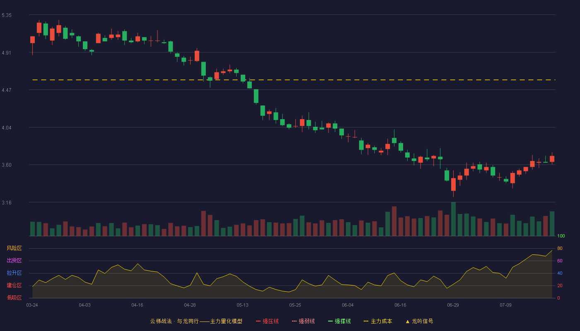Click the 06-29 date marker on the axis

[453, 305]
